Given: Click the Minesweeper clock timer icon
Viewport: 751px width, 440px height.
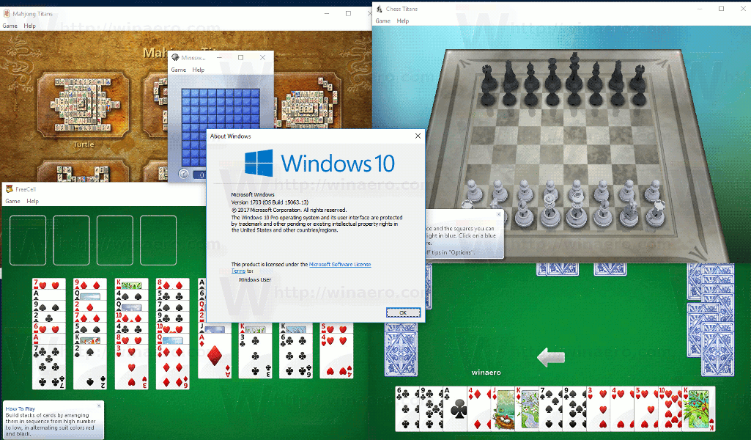Looking at the screenshot, I should point(183,174).
